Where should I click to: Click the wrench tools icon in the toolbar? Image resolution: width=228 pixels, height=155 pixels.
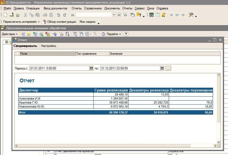pyautogui.click(x=191, y=15)
